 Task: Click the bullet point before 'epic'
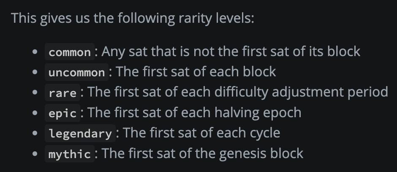click(35, 113)
